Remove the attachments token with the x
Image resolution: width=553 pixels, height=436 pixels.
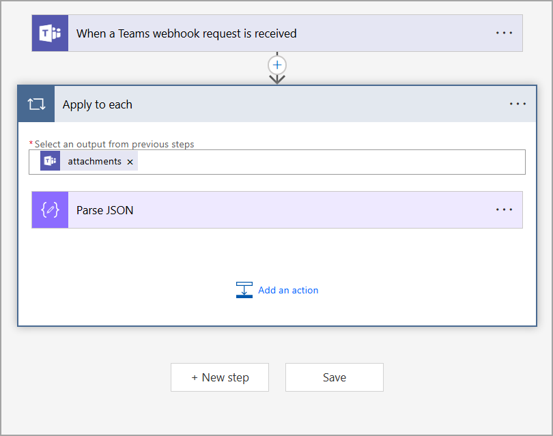pos(130,162)
